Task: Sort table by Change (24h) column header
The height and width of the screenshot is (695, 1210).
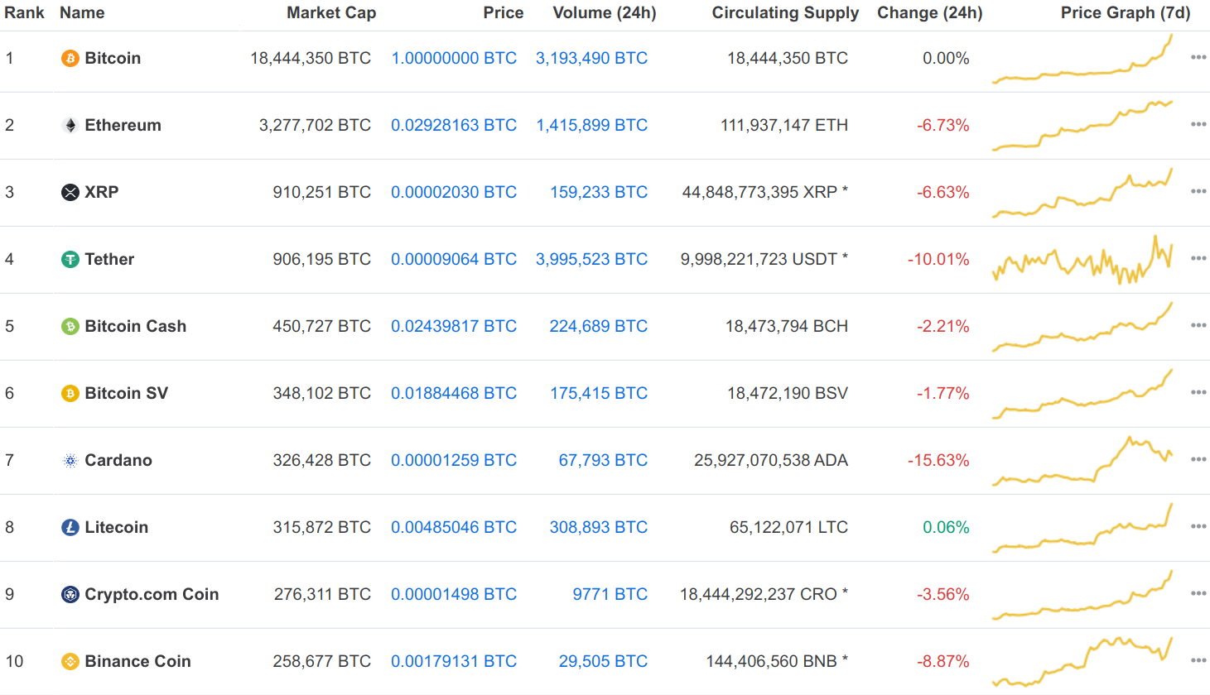Action: coord(930,12)
